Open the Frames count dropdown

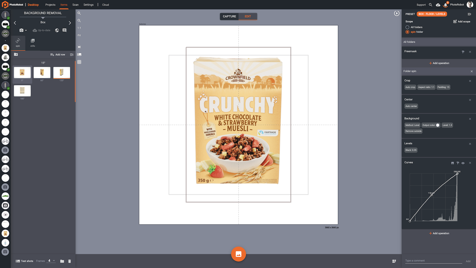point(54,261)
